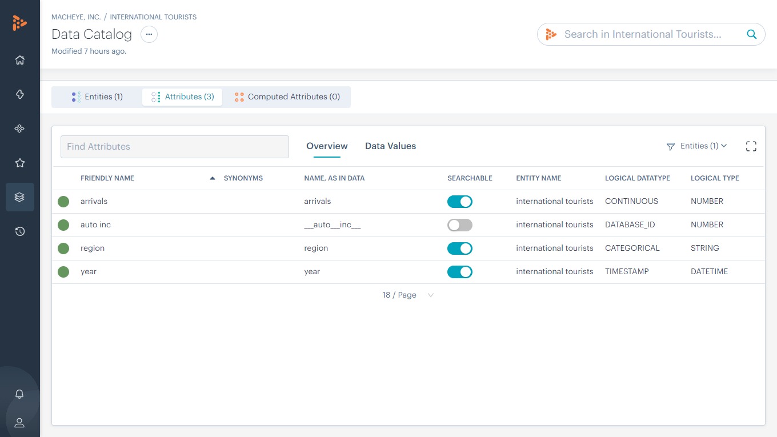Click the MachEye logo in sidebar
777x437 pixels.
19,23
